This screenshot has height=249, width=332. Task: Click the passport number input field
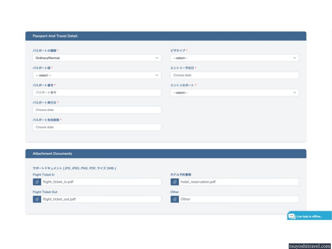(97, 93)
